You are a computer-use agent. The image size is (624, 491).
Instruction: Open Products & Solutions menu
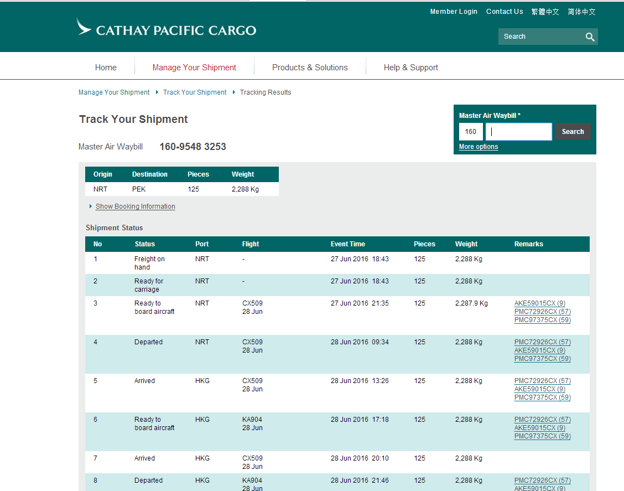point(310,68)
